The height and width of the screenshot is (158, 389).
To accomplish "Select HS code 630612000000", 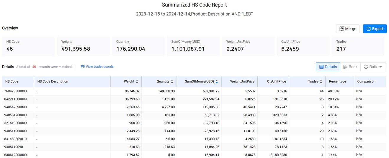I will (15, 155).
